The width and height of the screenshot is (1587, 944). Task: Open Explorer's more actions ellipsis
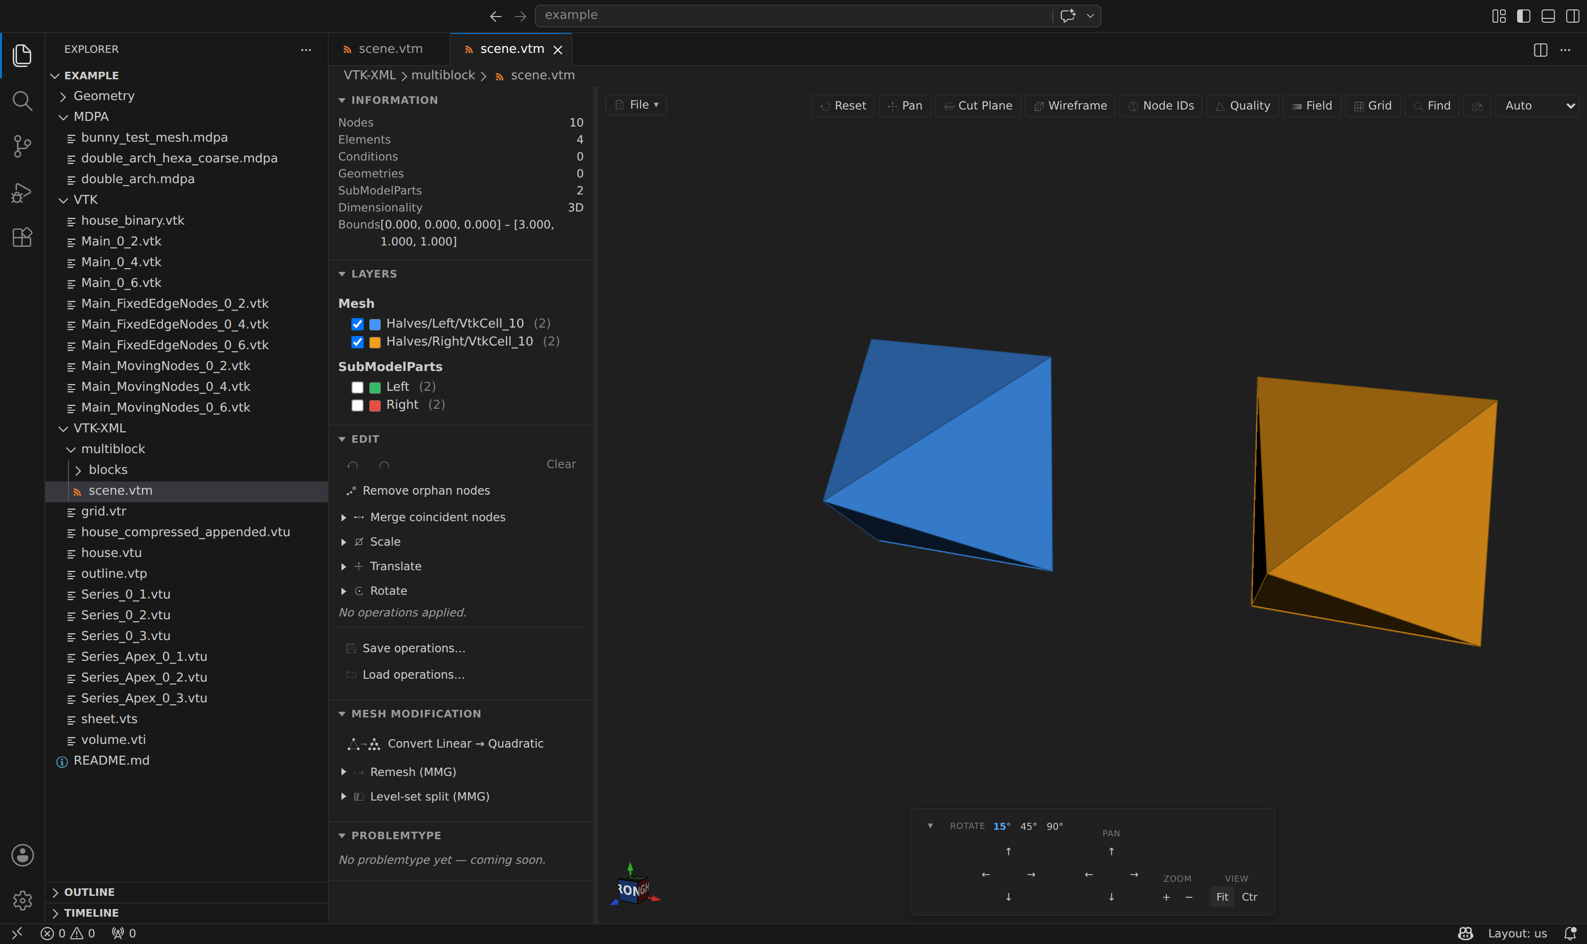point(306,50)
